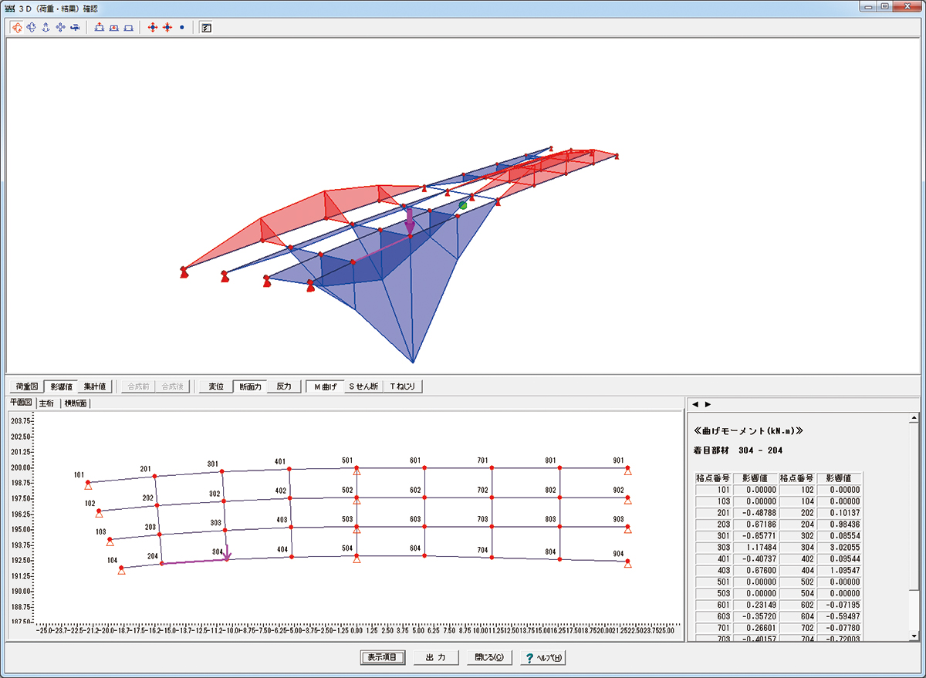Screen dimensions: 926x678
Task: Click the small blue dot toolbar icon
Action: 181,27
